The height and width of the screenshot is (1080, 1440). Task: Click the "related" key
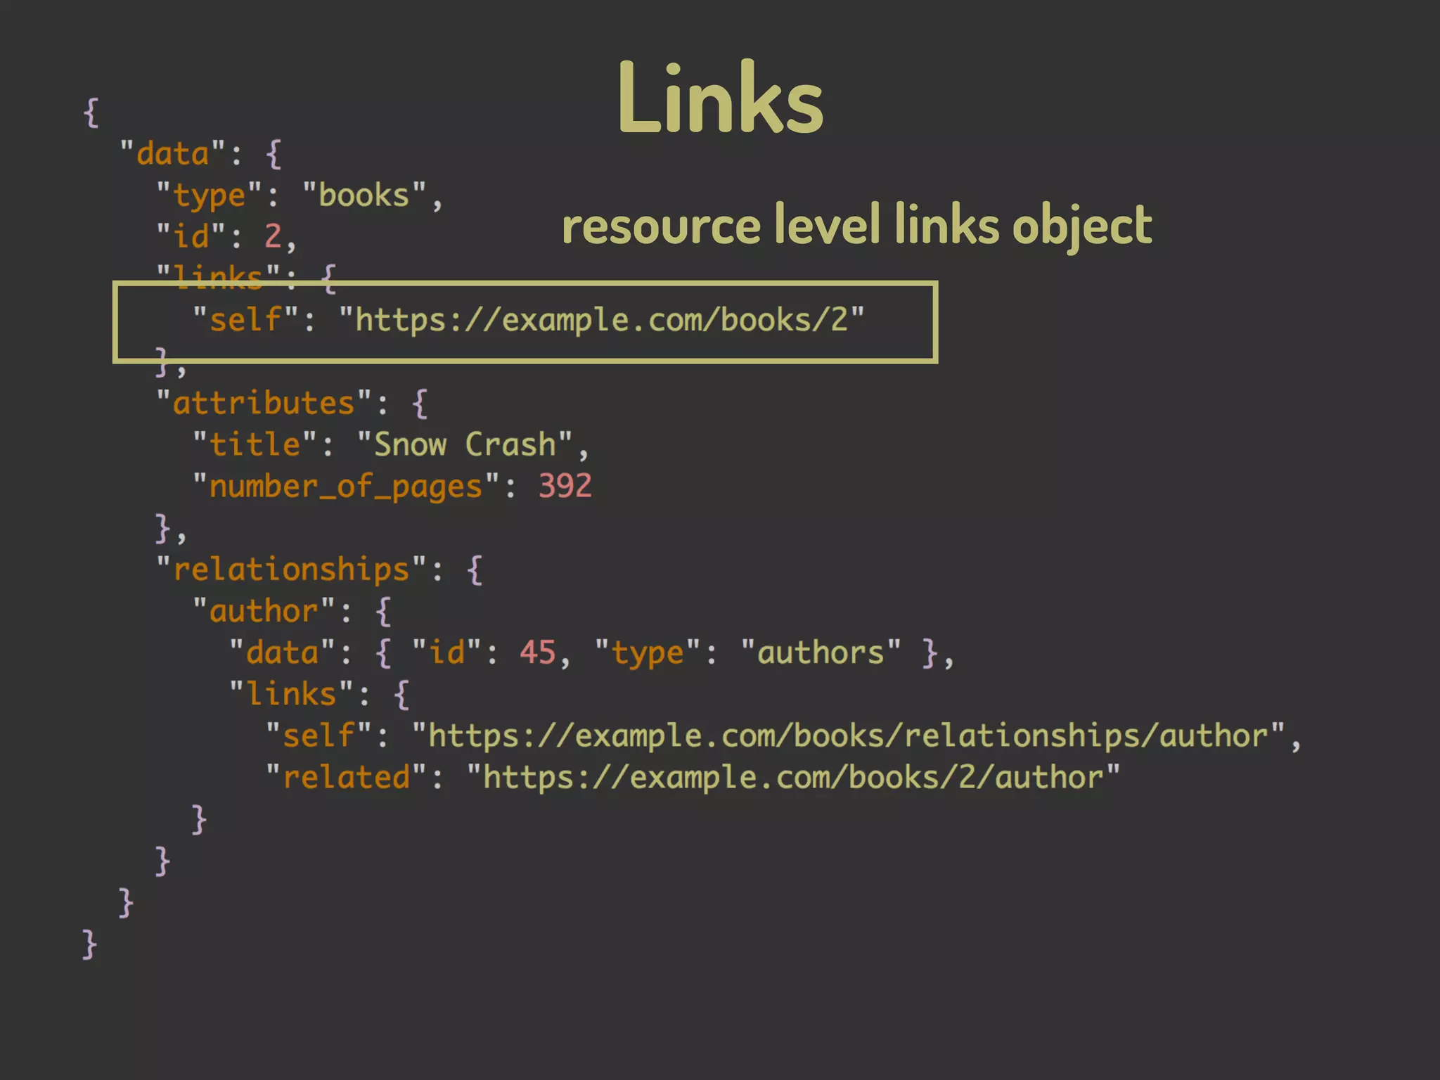[x=346, y=777]
